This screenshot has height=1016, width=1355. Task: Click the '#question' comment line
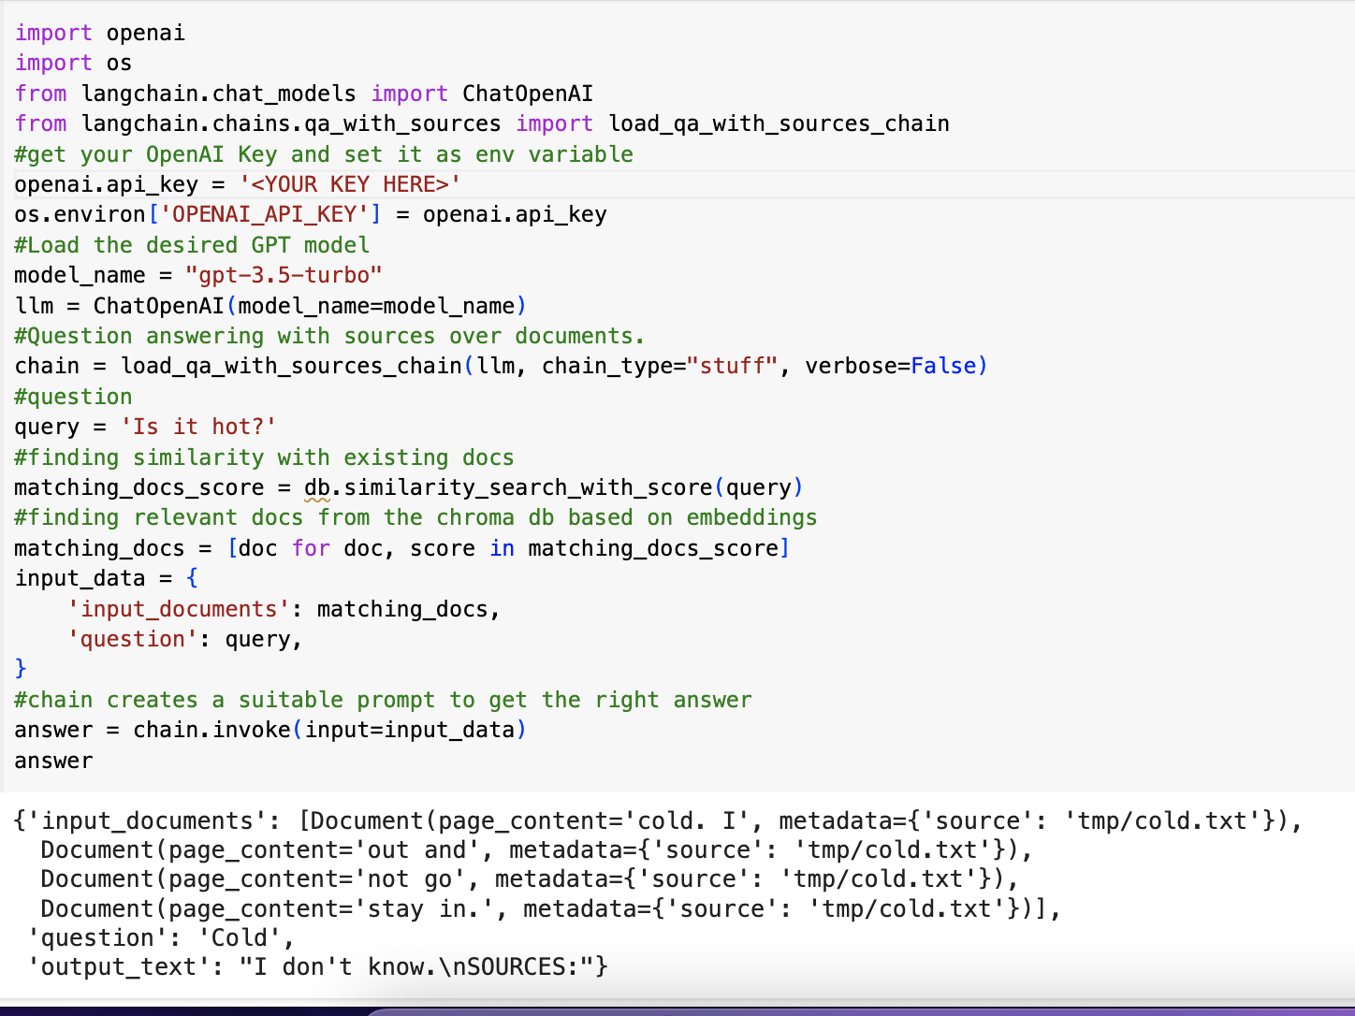coord(73,397)
